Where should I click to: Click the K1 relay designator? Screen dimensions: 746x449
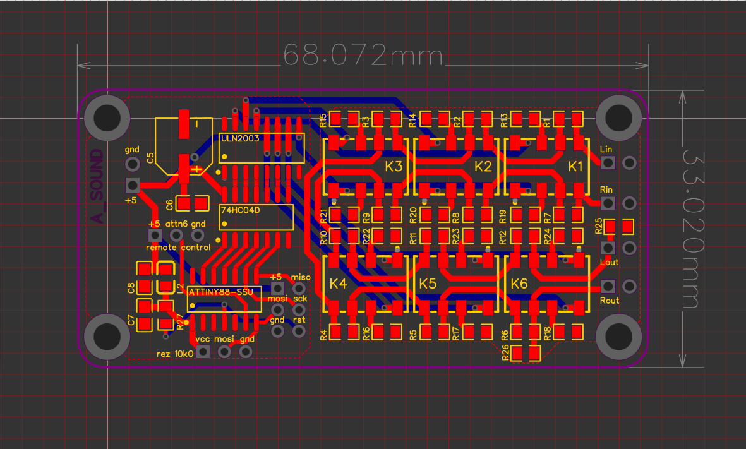pos(575,167)
